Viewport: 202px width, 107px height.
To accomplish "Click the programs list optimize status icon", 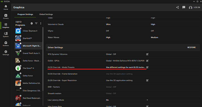I will click(x=32, y=23).
